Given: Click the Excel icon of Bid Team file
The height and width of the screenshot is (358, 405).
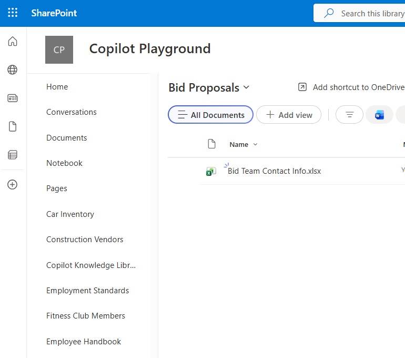Looking at the screenshot, I should coord(211,171).
